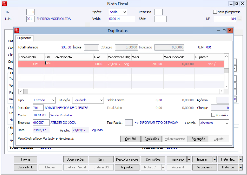Click the Contábil button
Viewport: 247px width, 175px height.
[x=130, y=139]
